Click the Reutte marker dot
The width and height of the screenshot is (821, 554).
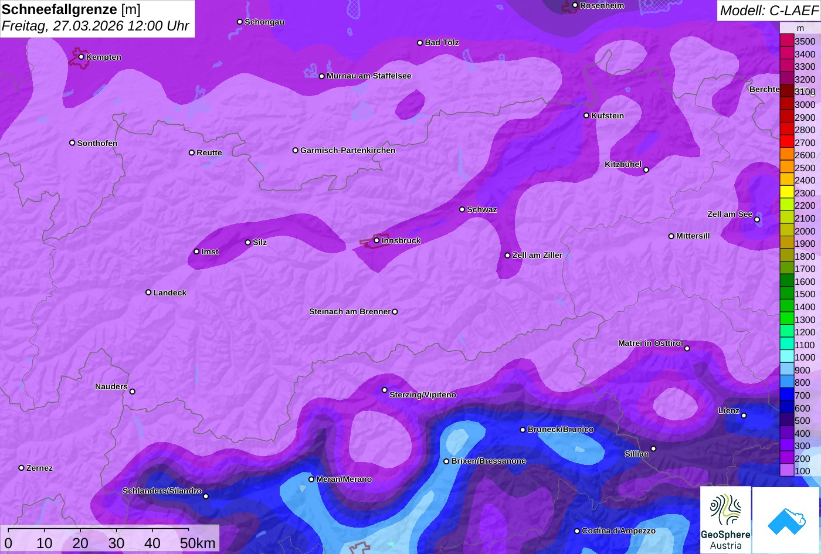pyautogui.click(x=191, y=152)
